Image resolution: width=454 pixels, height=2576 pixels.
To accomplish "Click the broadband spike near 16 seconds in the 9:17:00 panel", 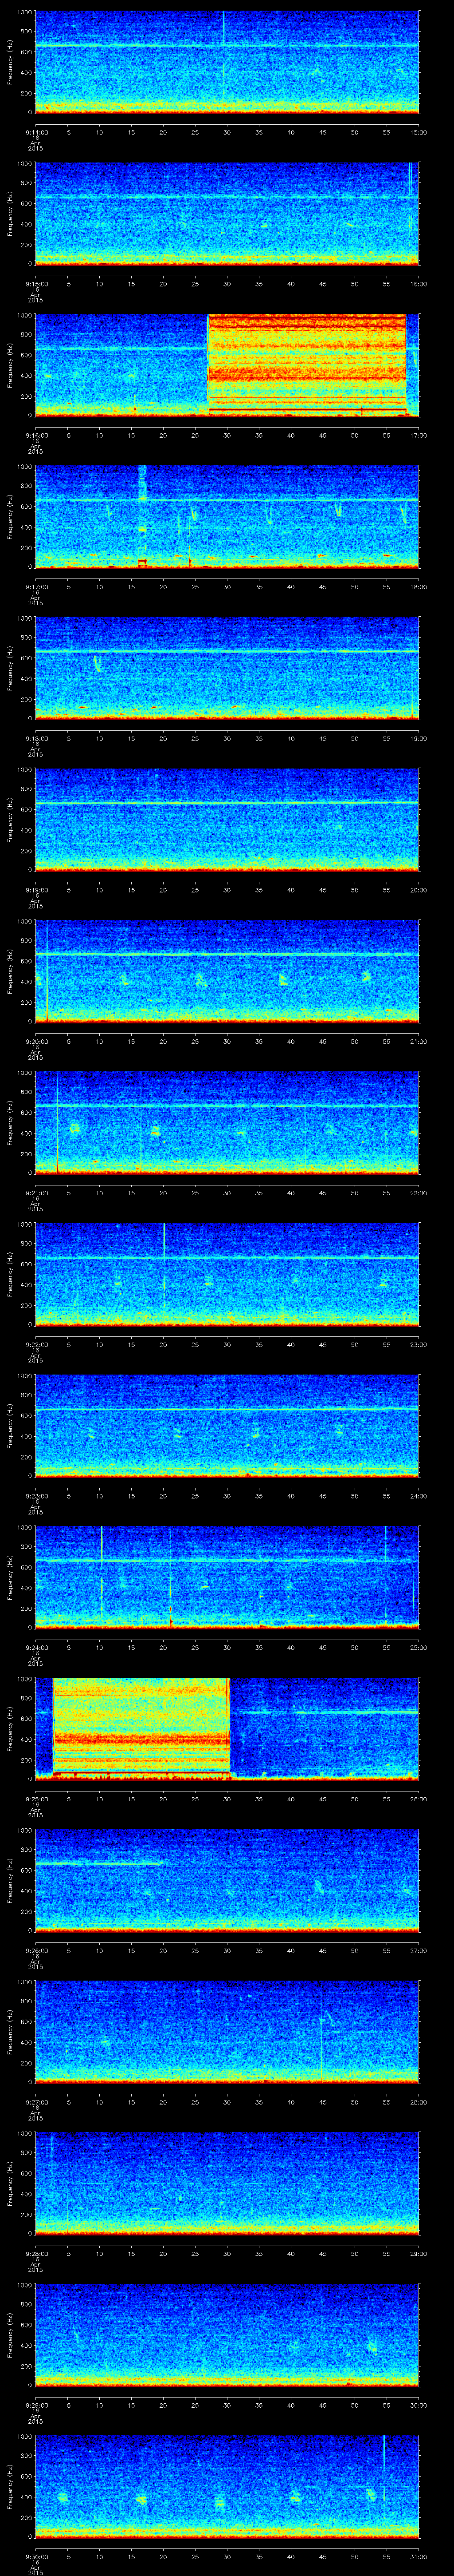I will (142, 515).
